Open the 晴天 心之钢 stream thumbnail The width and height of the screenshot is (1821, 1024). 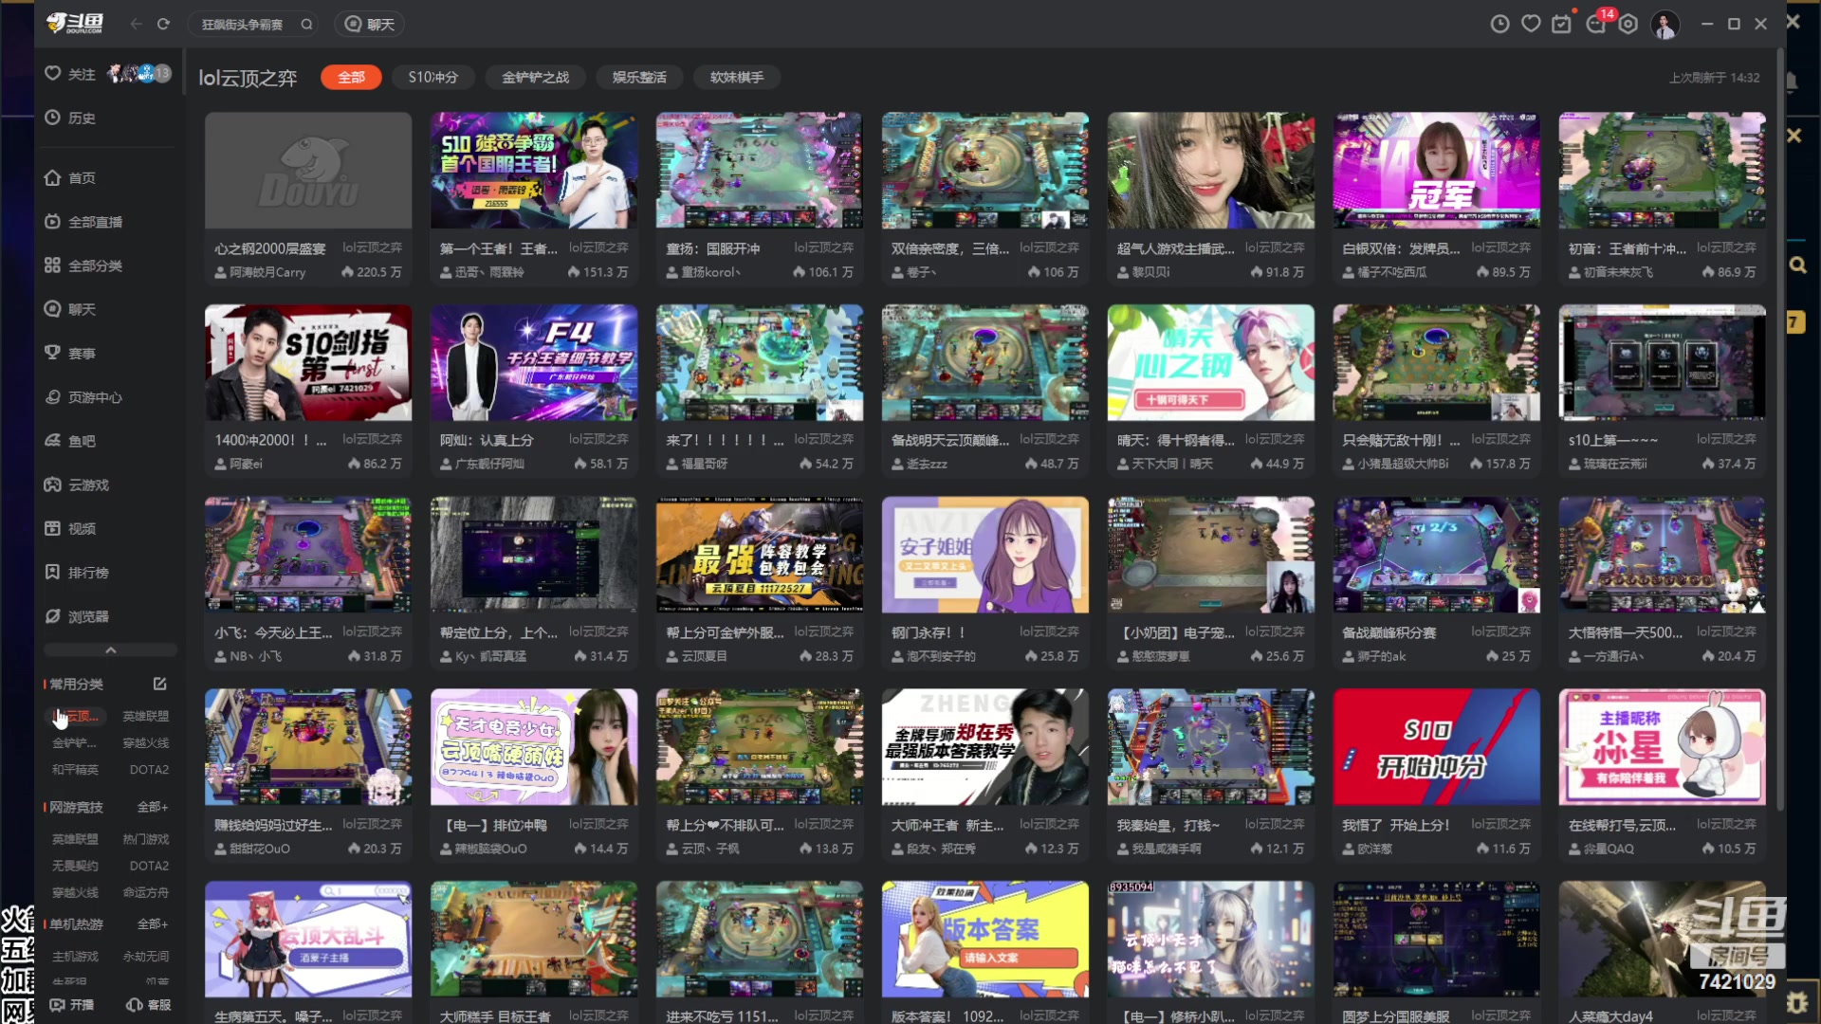coord(1211,362)
